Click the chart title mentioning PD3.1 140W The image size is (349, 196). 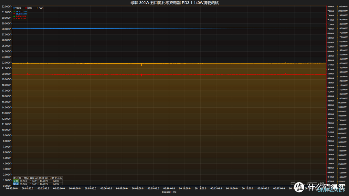pyautogui.click(x=174, y=3)
